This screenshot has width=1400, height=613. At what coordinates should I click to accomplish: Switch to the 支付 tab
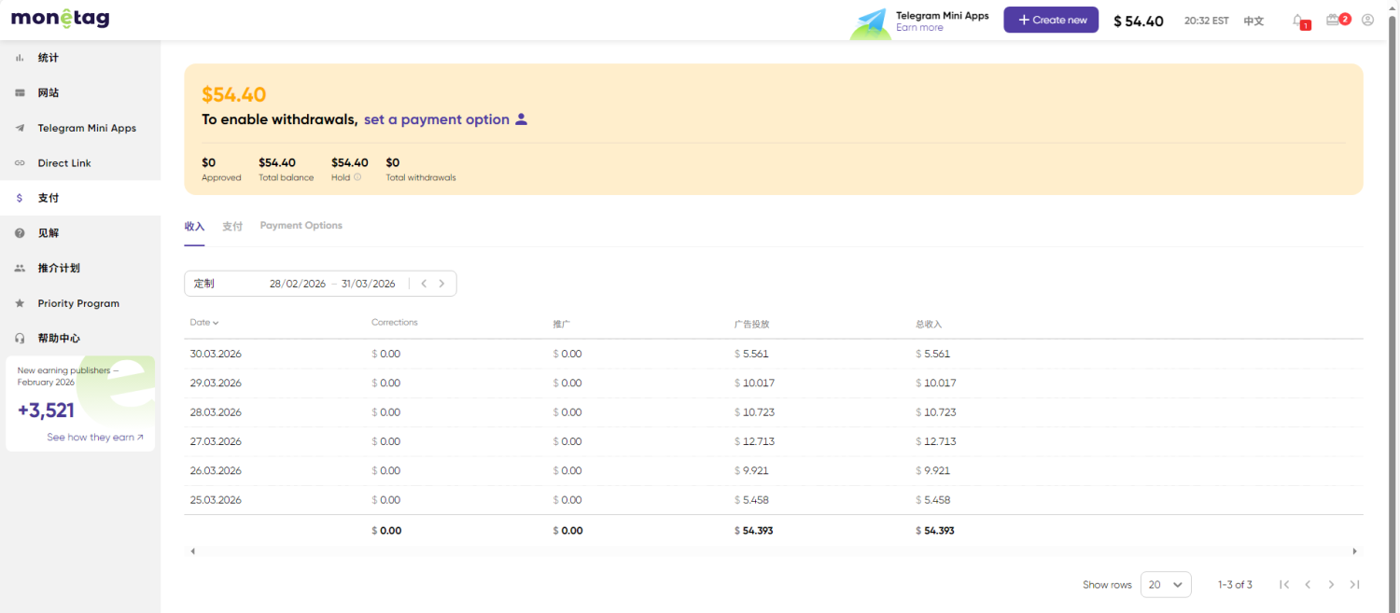(x=232, y=227)
